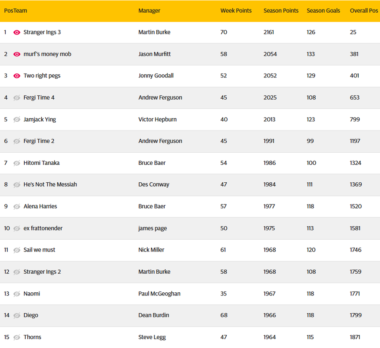
Task: Click the crossed eye icon for Alena Harries
Action: tap(17, 207)
